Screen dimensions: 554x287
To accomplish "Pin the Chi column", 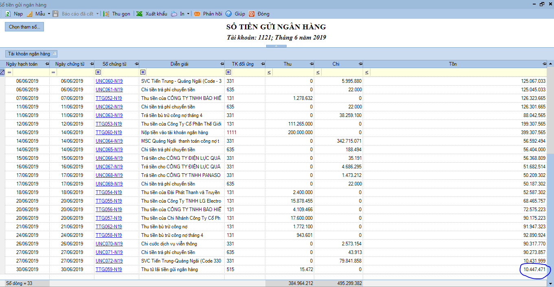I will coord(360,64).
